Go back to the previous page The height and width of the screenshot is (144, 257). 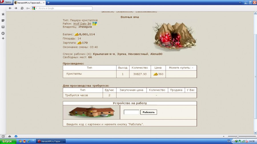[10, 8]
